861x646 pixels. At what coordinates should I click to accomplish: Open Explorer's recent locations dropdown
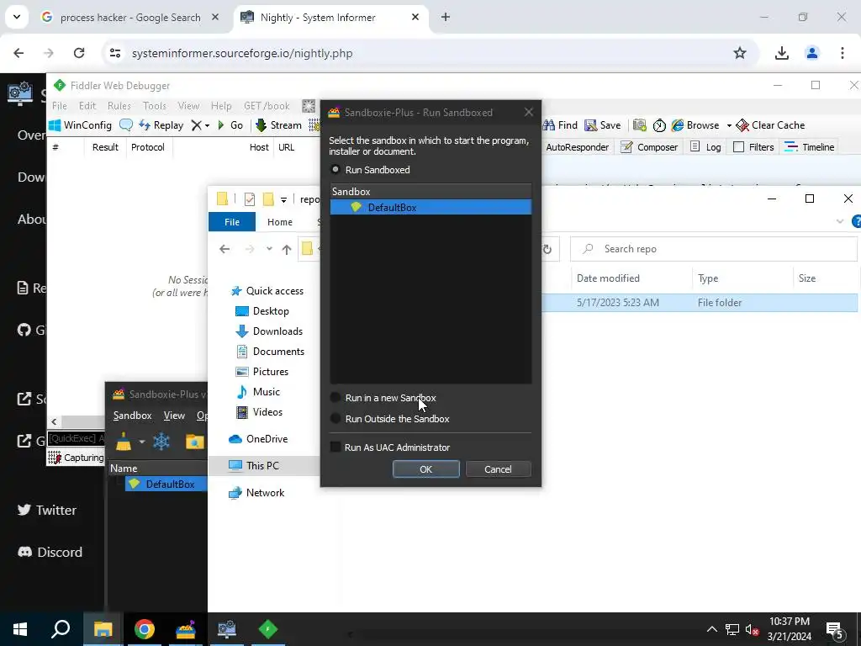click(x=269, y=249)
